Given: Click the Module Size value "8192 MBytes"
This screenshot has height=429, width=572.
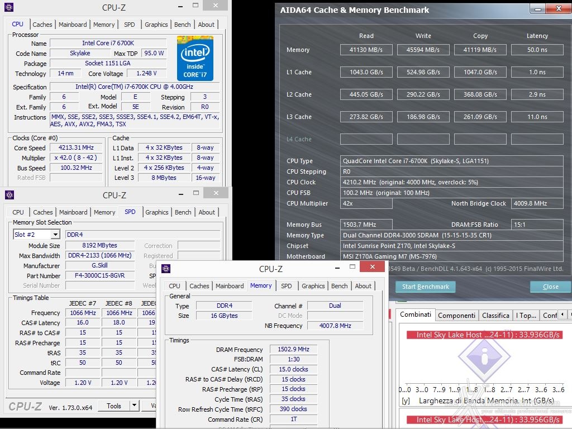Looking at the screenshot, I should tap(99, 246).
